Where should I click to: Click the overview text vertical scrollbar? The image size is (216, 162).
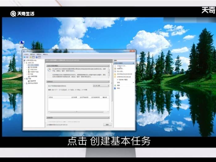click(109, 73)
